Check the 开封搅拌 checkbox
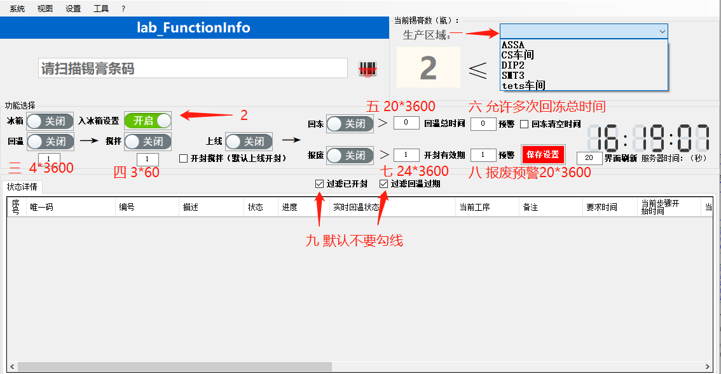The image size is (721, 374). (184, 158)
